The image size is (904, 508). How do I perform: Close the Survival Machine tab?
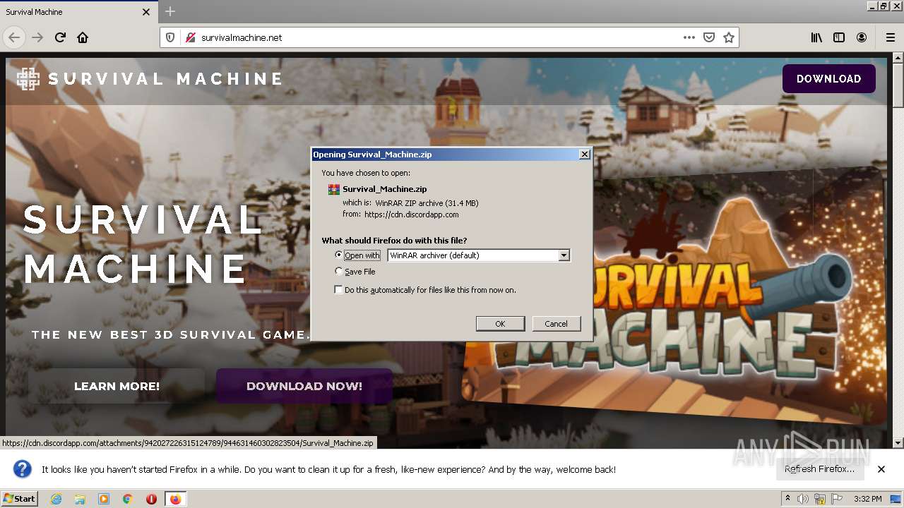pos(146,12)
